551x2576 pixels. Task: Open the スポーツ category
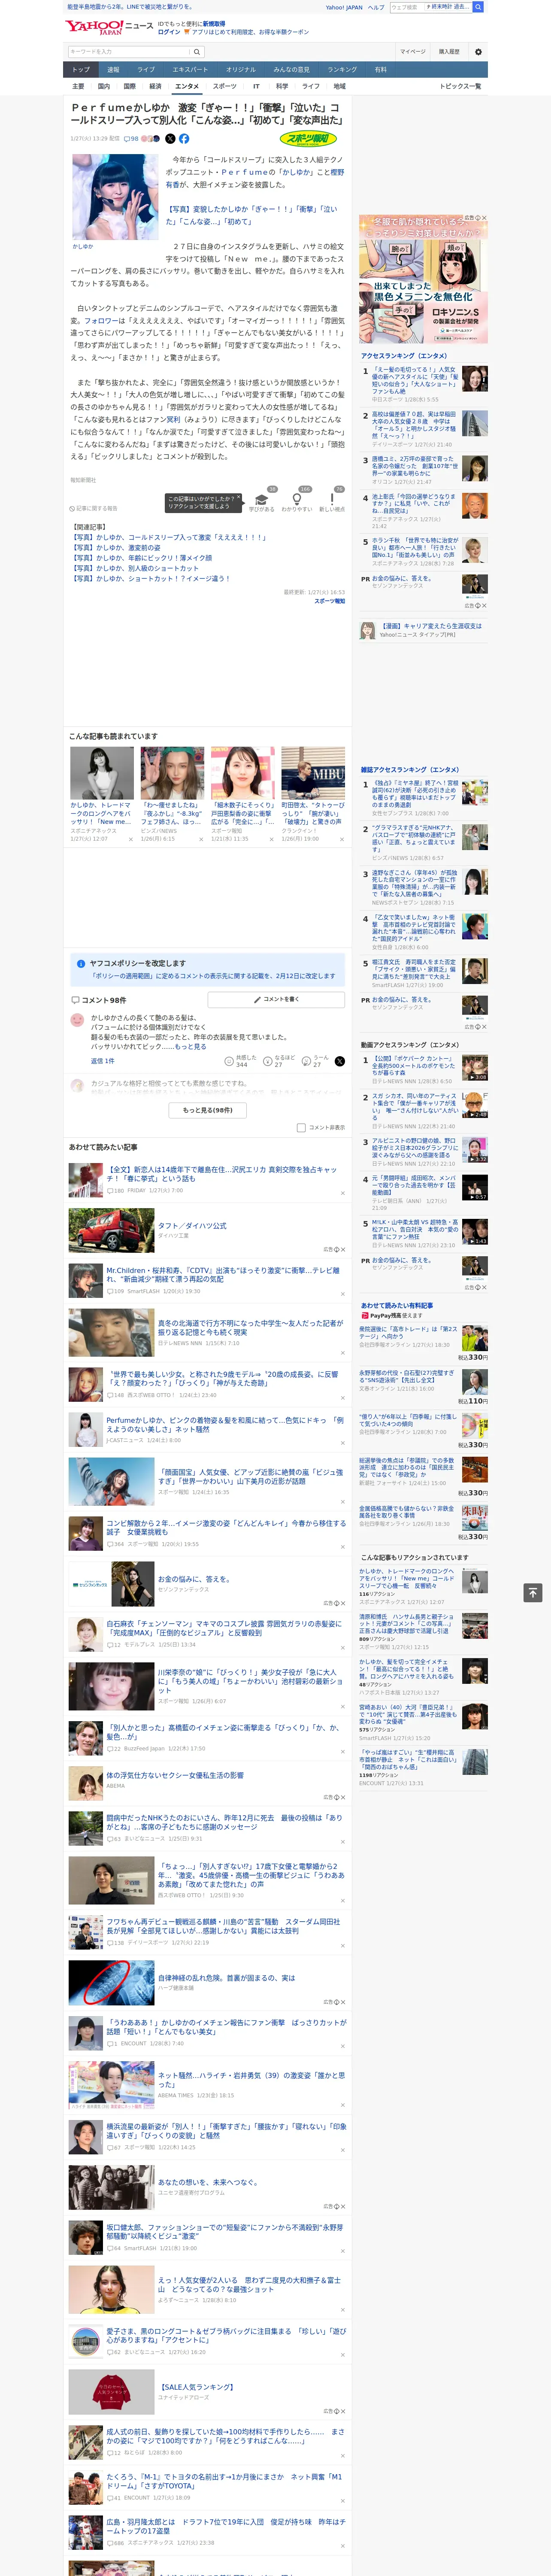pos(225,86)
